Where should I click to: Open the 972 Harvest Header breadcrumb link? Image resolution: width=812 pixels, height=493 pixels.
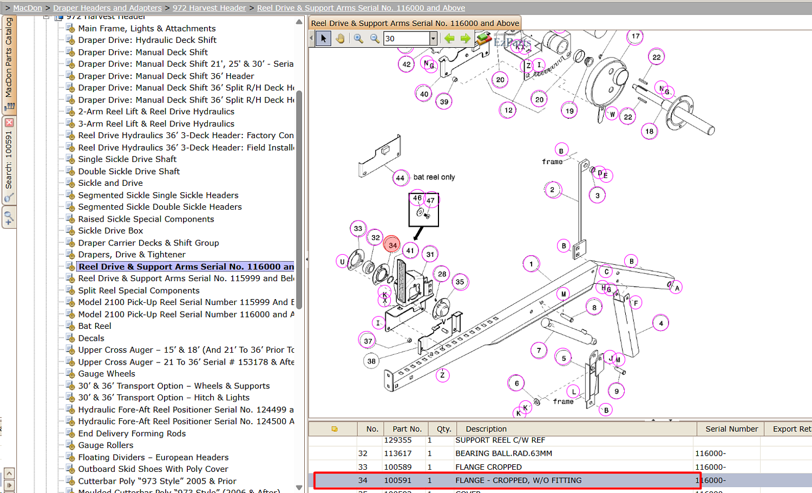click(x=209, y=8)
